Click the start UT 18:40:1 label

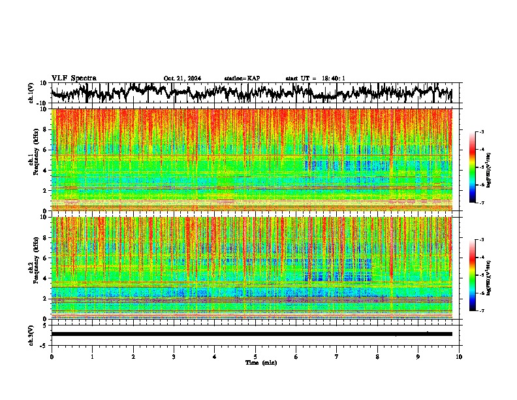click(x=315, y=78)
